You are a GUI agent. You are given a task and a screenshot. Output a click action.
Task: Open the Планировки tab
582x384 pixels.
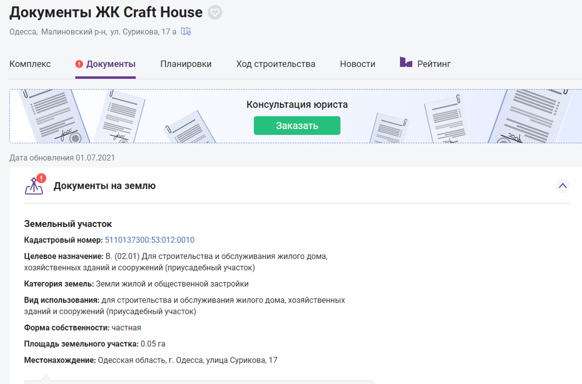[x=186, y=64]
